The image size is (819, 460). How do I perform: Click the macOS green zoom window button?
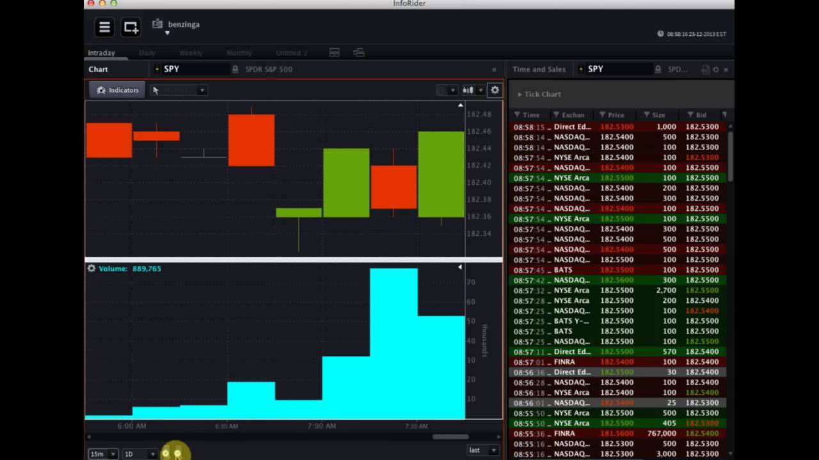pos(114,3)
